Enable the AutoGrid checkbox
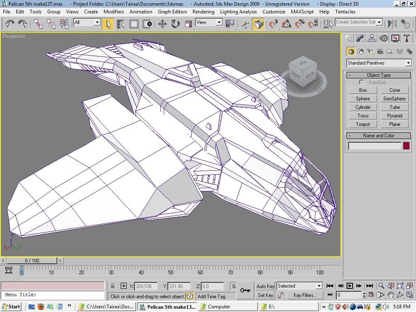 (x=361, y=82)
